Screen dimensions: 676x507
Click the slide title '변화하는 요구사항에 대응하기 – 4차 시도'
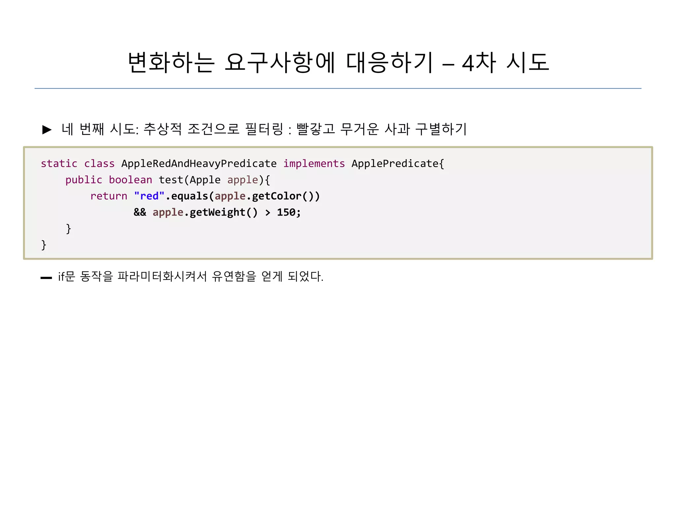pyautogui.click(x=338, y=62)
